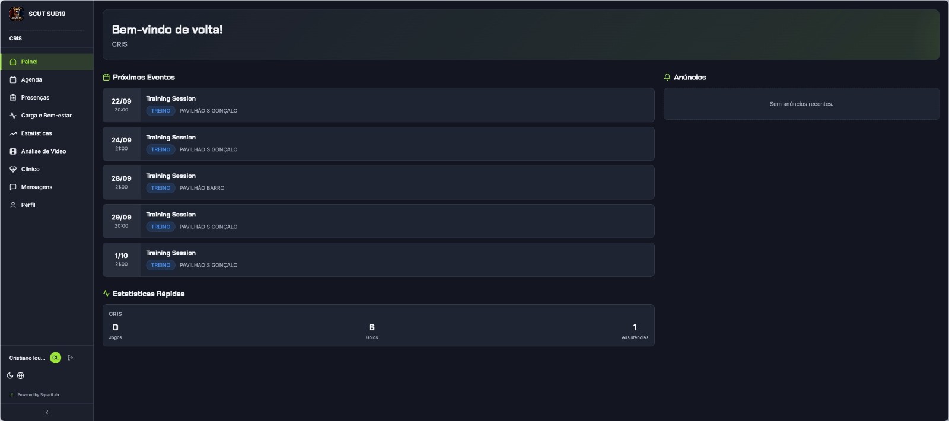Toggle dark mode with the moon icon
The width and height of the screenshot is (949, 421).
pyautogui.click(x=10, y=375)
